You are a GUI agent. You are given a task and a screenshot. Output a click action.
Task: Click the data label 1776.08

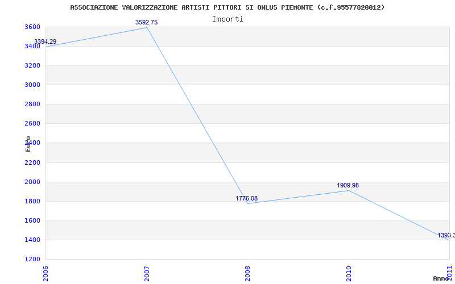pyautogui.click(x=246, y=198)
